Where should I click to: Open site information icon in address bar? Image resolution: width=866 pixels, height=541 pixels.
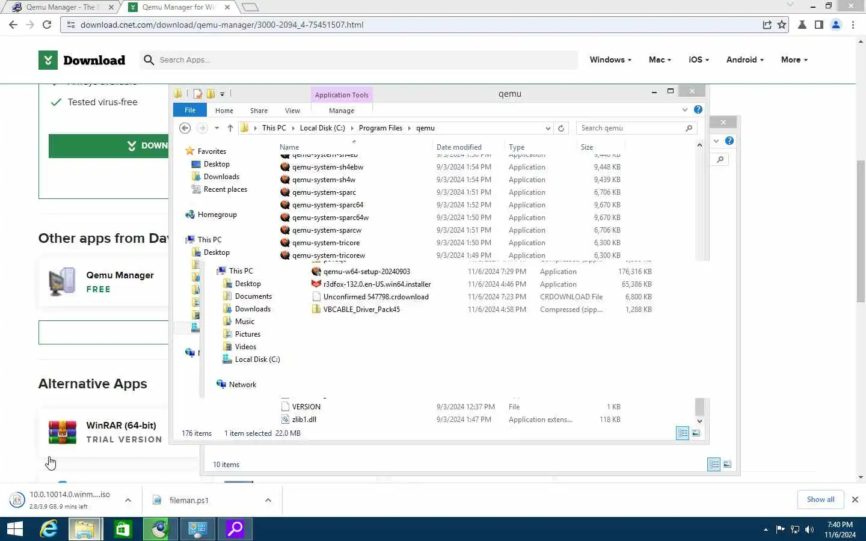pos(70,25)
